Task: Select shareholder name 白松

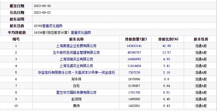Action: (x=76, y=86)
